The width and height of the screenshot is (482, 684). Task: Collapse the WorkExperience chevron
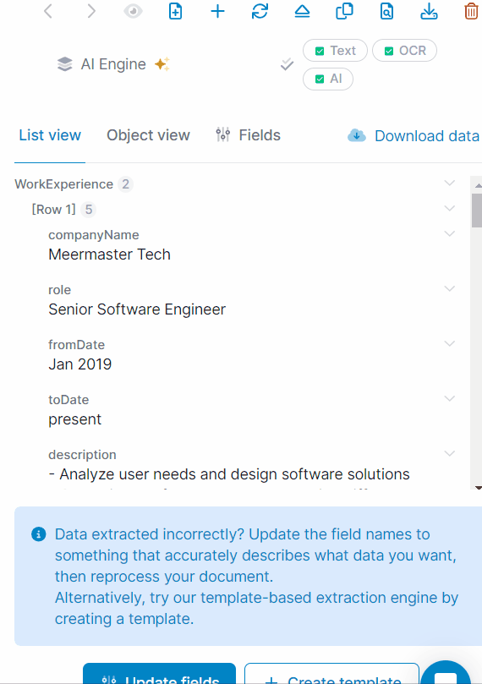click(449, 183)
